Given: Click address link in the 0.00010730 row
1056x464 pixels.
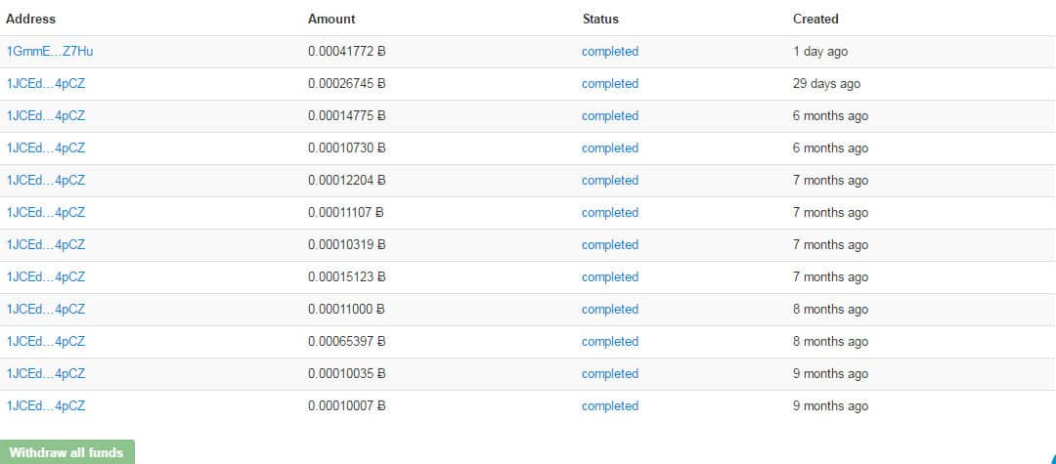Looking at the screenshot, I should coord(46,148).
